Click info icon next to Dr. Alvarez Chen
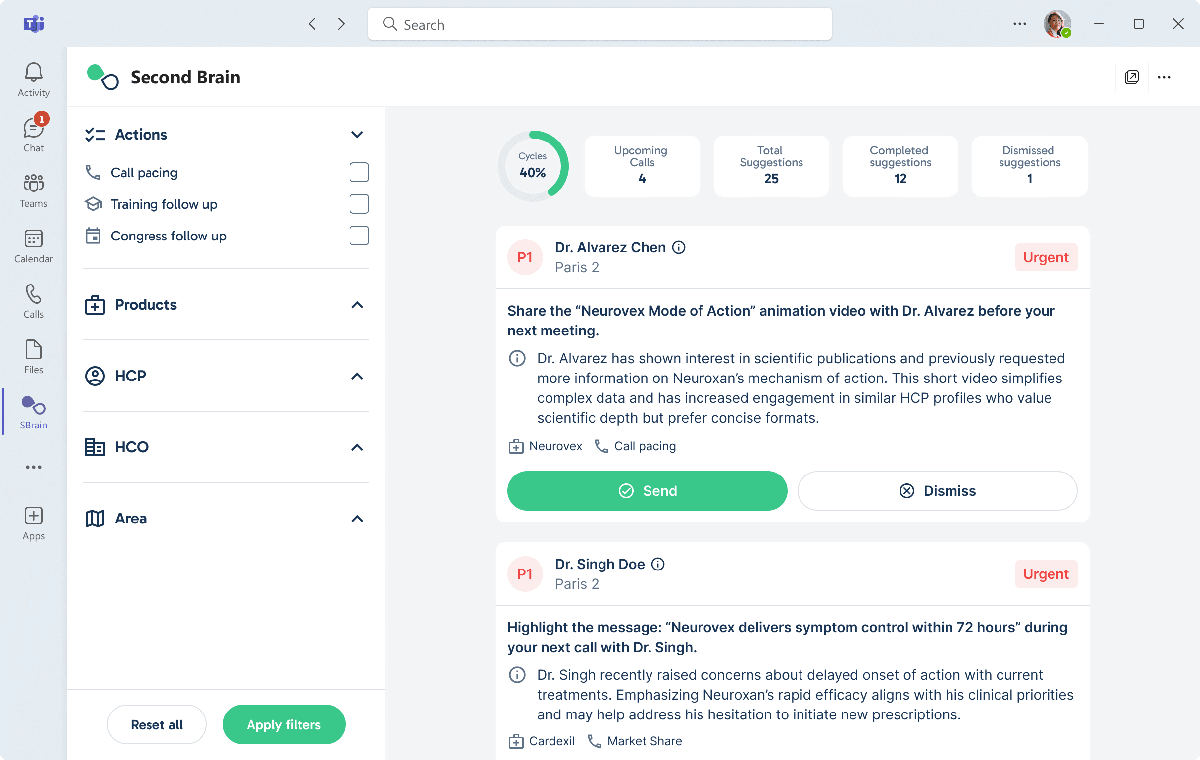The height and width of the screenshot is (760, 1200). point(679,247)
